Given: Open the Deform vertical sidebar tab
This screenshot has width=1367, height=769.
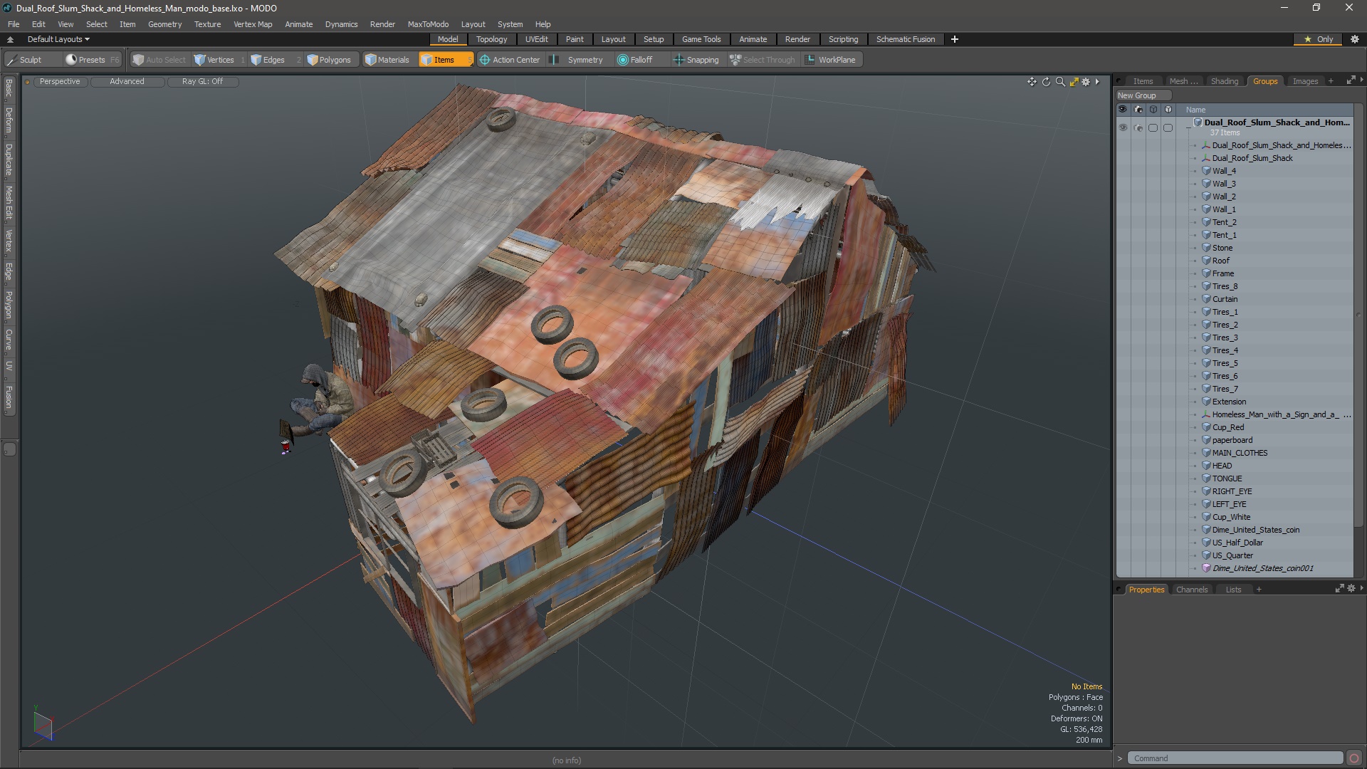Looking at the screenshot, I should pos(9,120).
